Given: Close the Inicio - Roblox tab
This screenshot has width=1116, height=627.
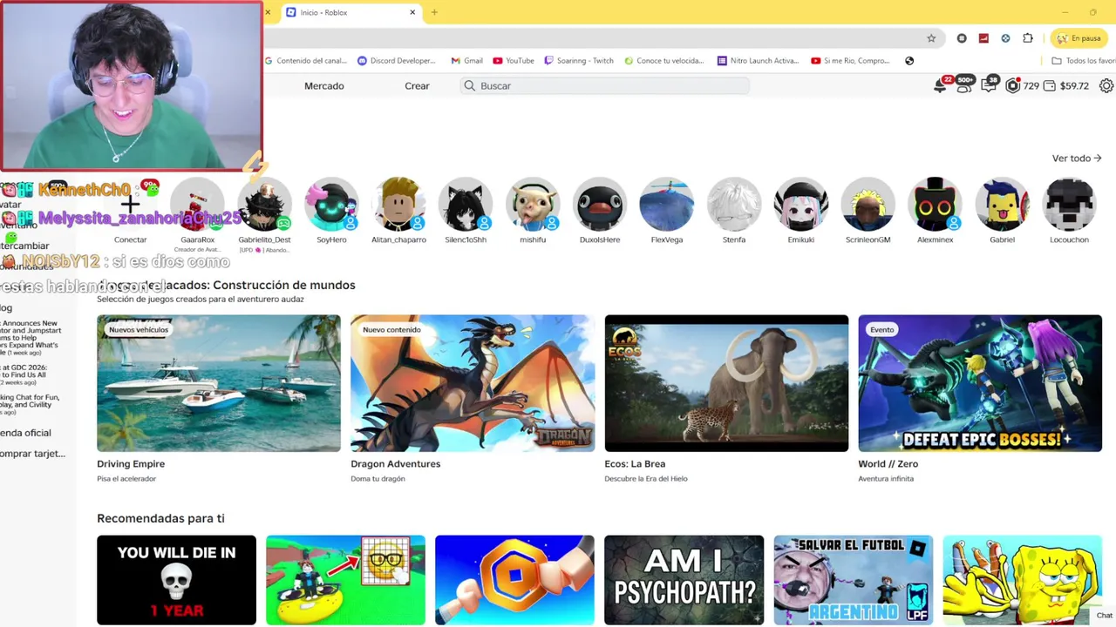Looking at the screenshot, I should coord(412,12).
